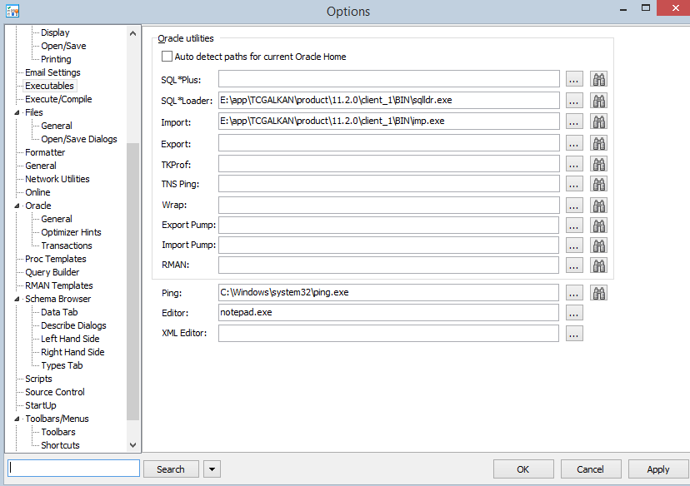The image size is (690, 486).
Task: Click the Cancel button
Action: point(591,469)
